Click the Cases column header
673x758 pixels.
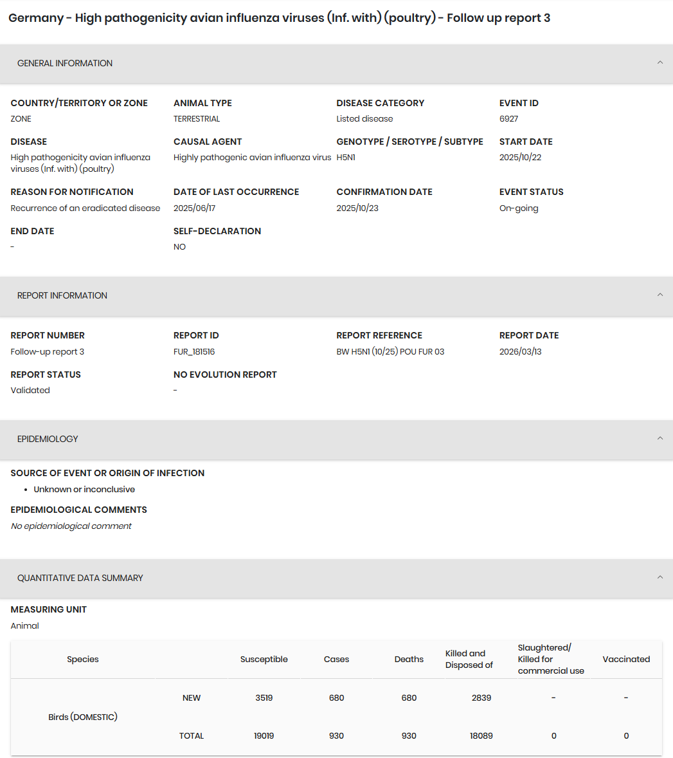tap(337, 659)
